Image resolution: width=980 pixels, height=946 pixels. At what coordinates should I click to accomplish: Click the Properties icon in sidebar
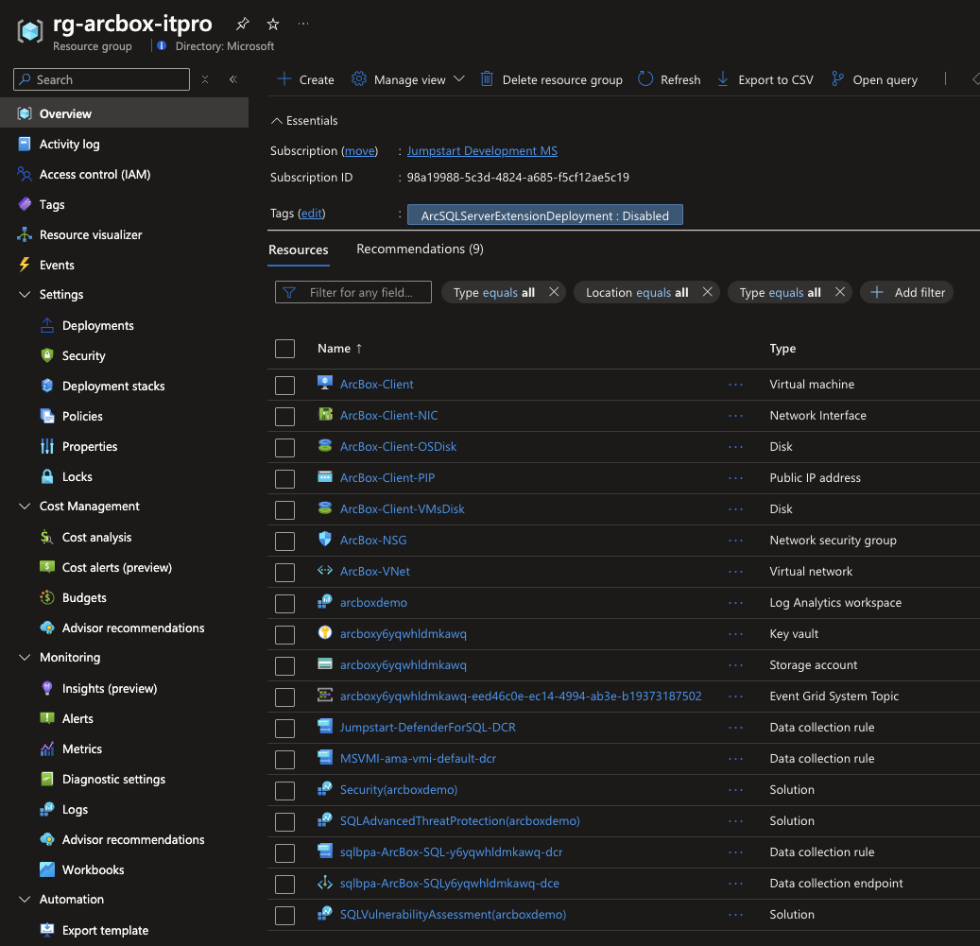pyautogui.click(x=47, y=446)
